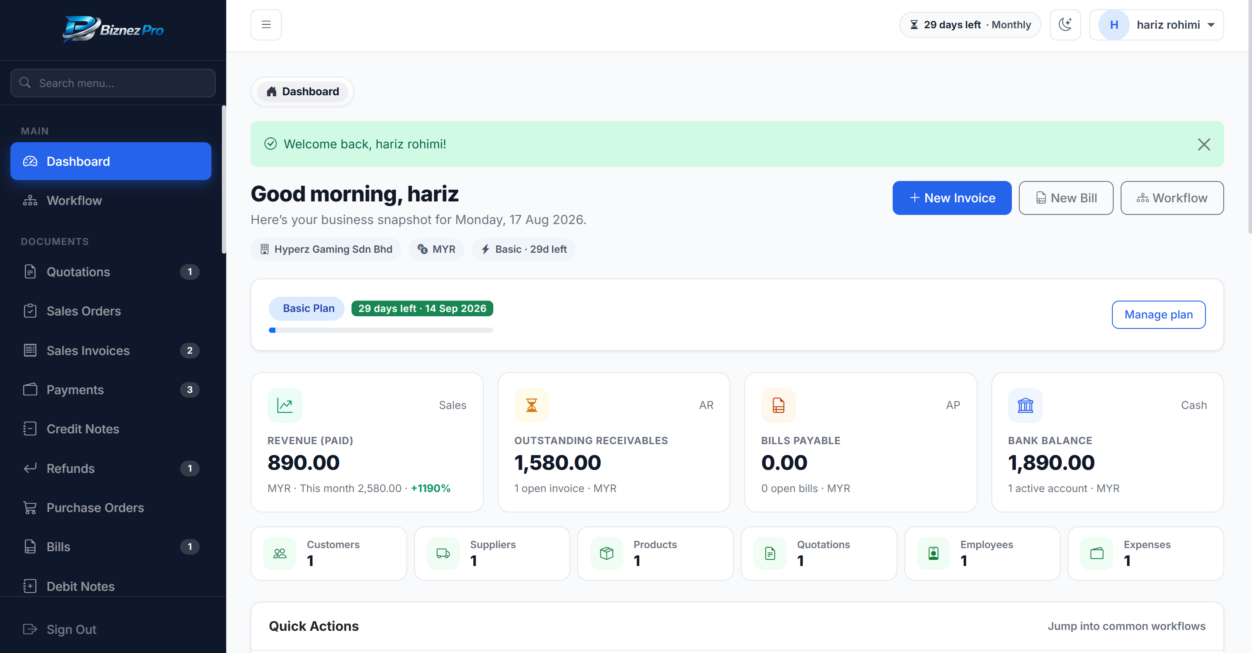Viewport: 1252px width, 653px height.
Task: Click the main page scrollbar
Action: click(x=1249, y=117)
